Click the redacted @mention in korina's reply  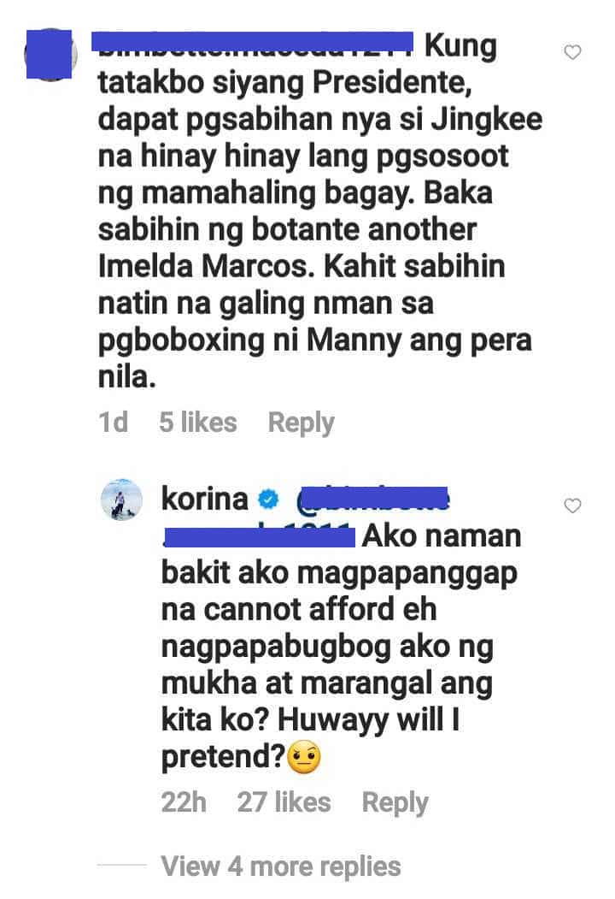point(372,499)
